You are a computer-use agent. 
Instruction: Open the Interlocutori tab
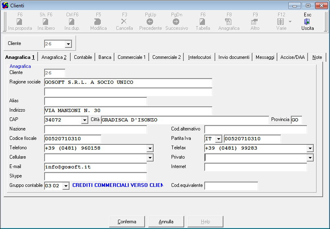(x=200, y=57)
